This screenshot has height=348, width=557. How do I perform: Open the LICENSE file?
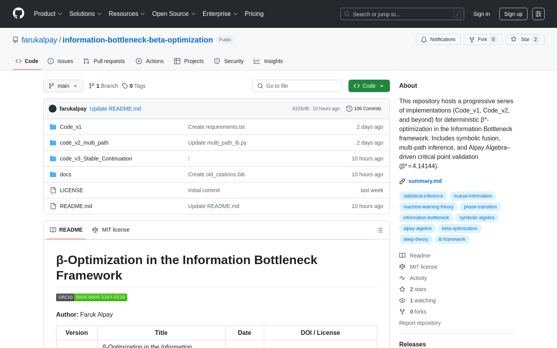[72, 190]
